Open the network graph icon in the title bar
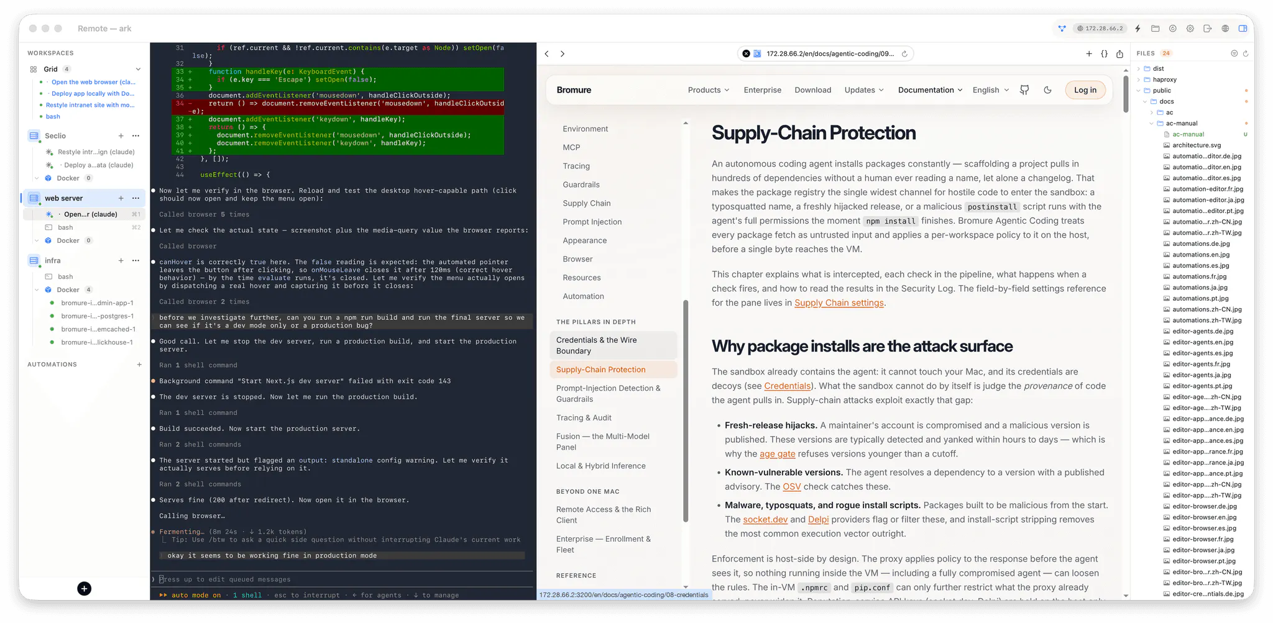 1062,29
